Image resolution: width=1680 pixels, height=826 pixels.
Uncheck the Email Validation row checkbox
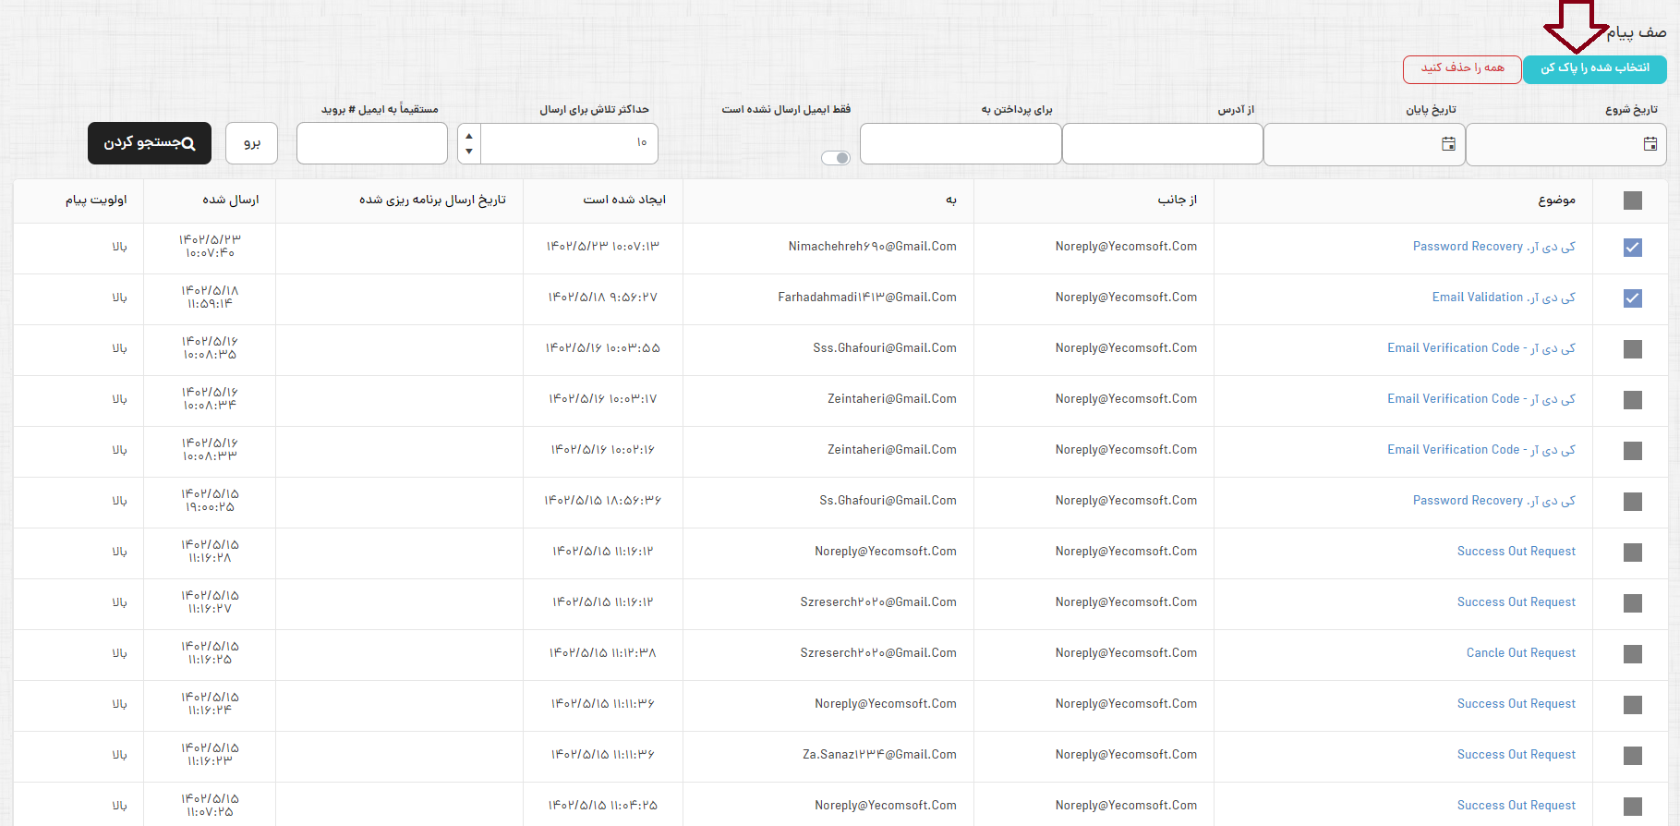[1632, 298]
